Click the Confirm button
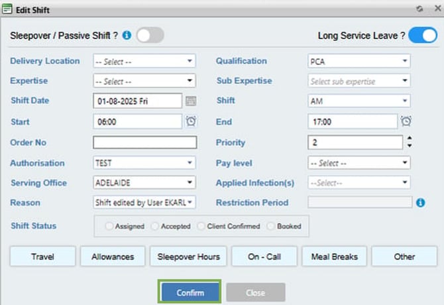Image resolution: width=444 pixels, height=305 pixels. [x=190, y=292]
